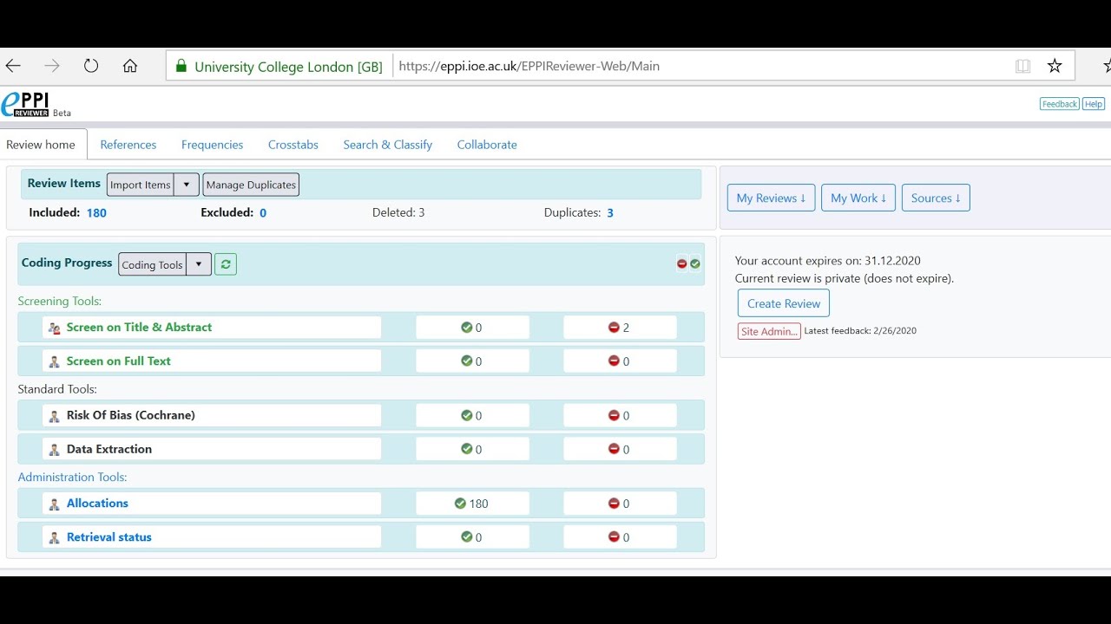Go to the Collaborate tab
The height and width of the screenshot is (624, 1111).
click(487, 145)
